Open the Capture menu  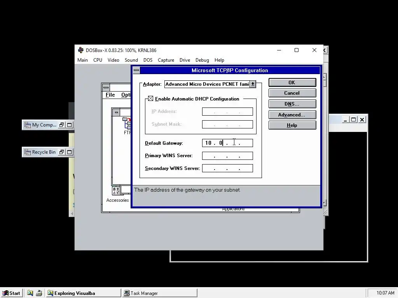coord(166,60)
